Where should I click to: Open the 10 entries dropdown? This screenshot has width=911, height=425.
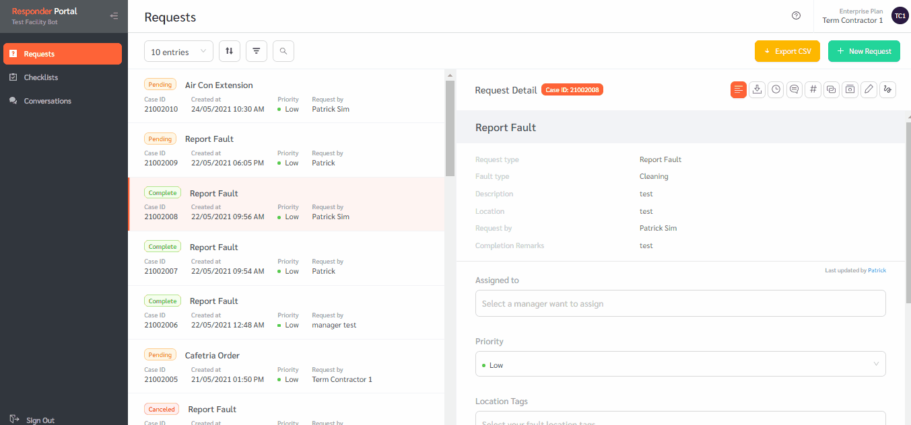tap(178, 52)
